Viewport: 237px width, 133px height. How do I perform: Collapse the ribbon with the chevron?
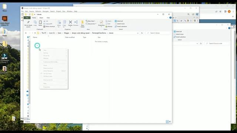point(168,18)
